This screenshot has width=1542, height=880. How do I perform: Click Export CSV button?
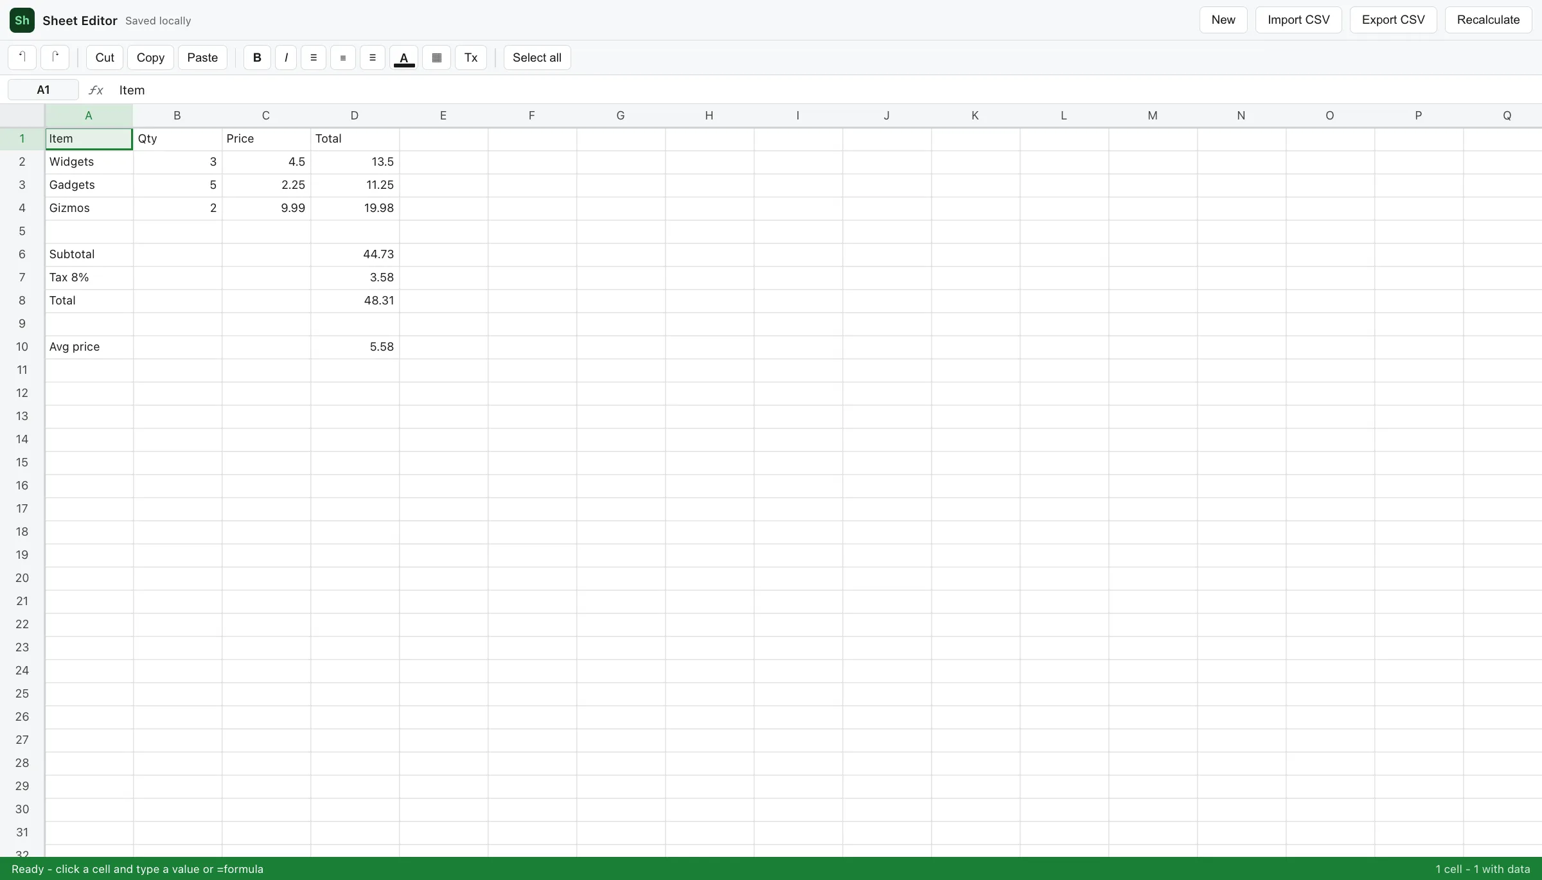point(1394,20)
